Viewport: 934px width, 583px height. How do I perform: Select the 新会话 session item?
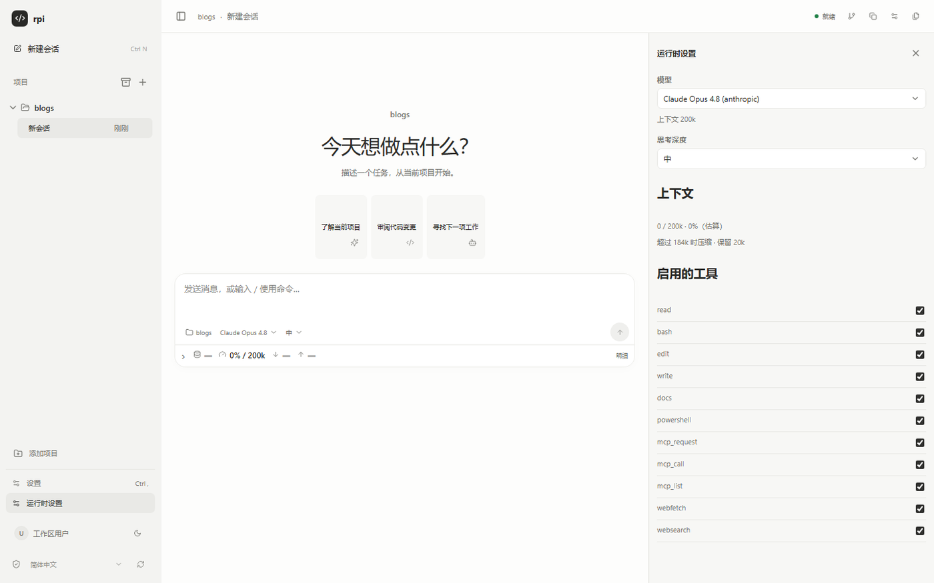pyautogui.click(x=85, y=128)
